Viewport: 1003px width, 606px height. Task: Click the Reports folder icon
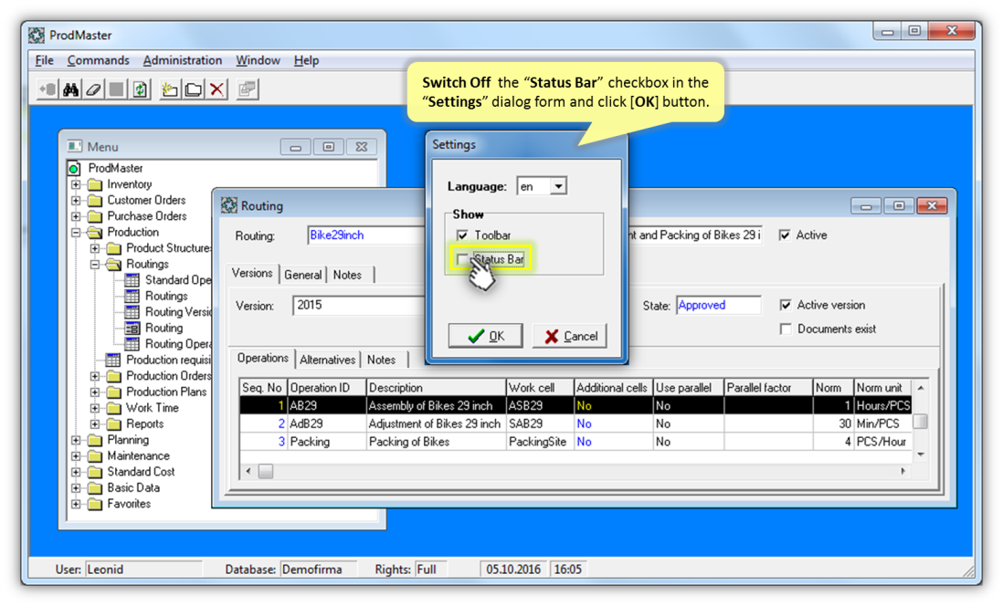tap(114, 423)
